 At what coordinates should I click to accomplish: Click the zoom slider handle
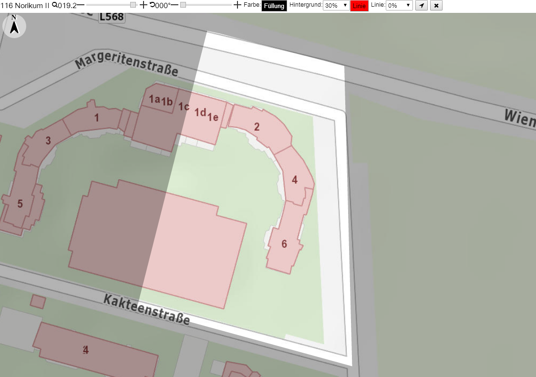(x=133, y=5)
